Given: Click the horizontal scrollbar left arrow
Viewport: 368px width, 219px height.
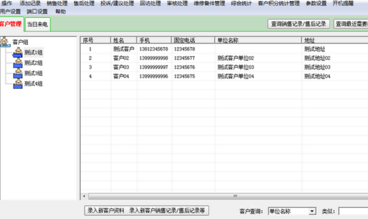Looking at the screenshot, I should pyautogui.click(x=84, y=196).
